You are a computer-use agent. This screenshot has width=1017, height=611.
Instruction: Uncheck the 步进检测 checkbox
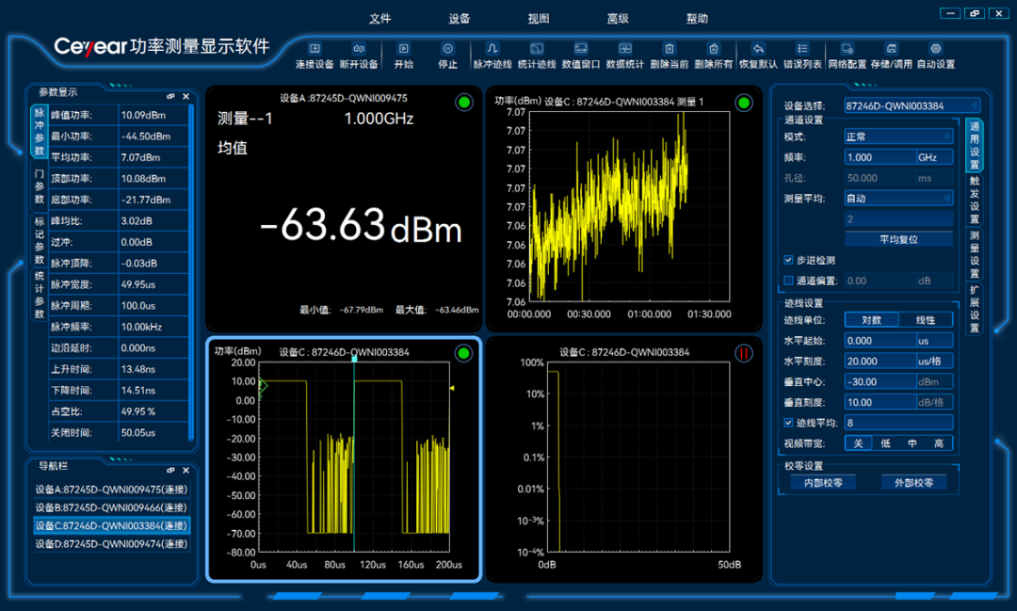789,260
